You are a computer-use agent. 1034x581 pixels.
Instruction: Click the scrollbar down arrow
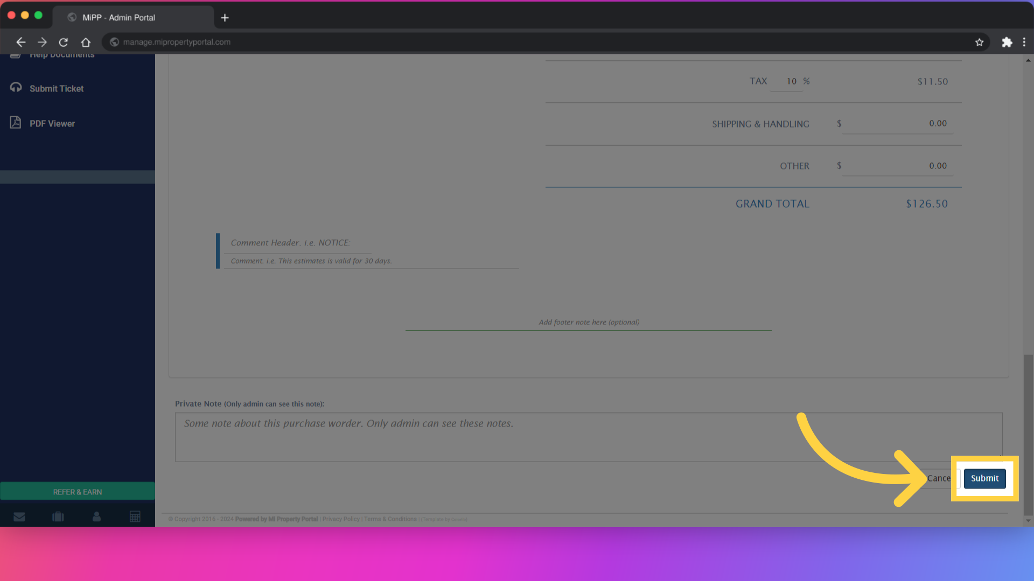[x=1029, y=520]
